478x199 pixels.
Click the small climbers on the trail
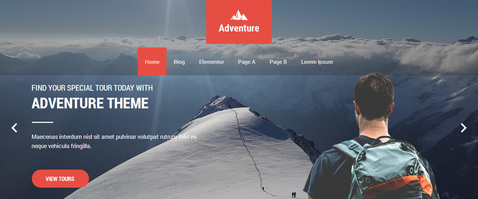[x=293, y=194]
